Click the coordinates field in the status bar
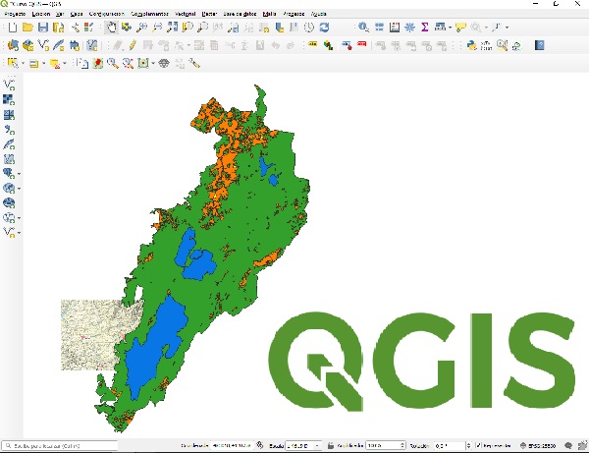 tap(232, 445)
